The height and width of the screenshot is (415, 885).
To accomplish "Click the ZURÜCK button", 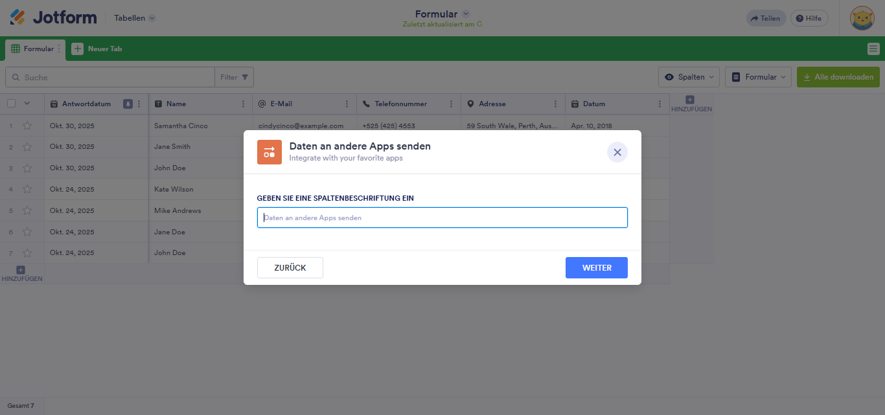I will click(x=290, y=267).
